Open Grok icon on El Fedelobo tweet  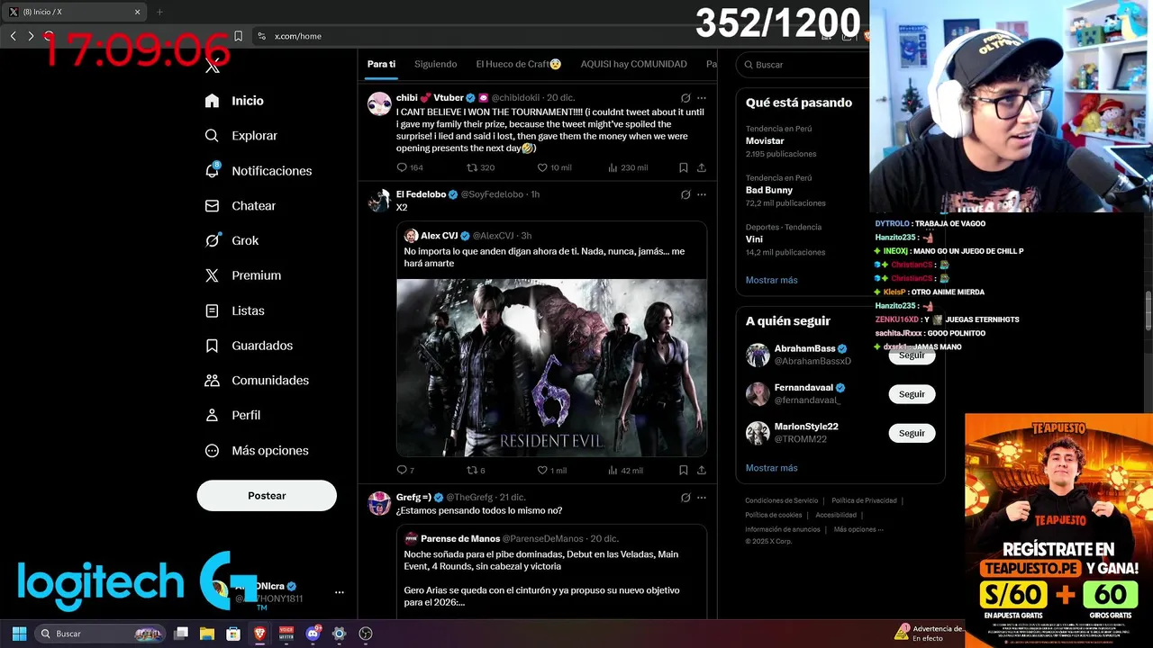[685, 194]
